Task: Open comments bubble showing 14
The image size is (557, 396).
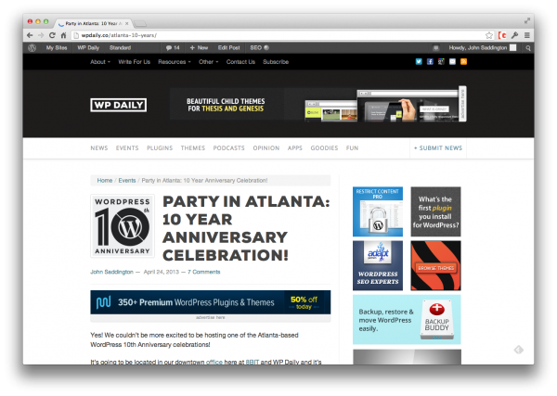Action: (x=173, y=47)
